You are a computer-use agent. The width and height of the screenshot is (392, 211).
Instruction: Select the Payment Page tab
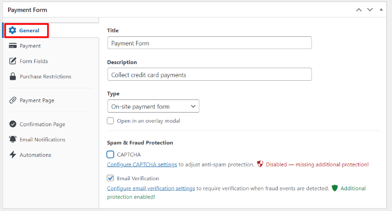[37, 100]
